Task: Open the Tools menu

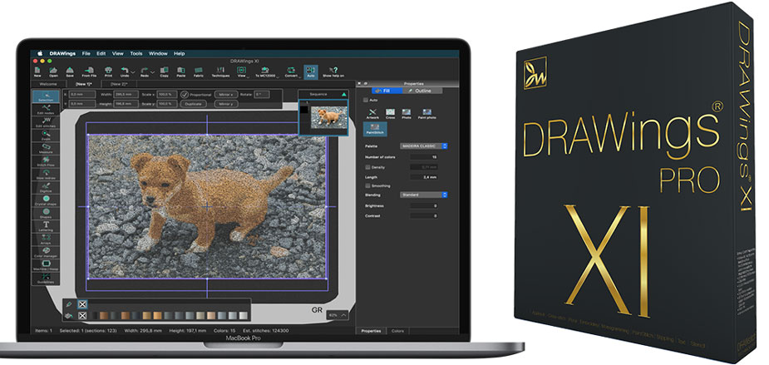Action: [x=136, y=53]
